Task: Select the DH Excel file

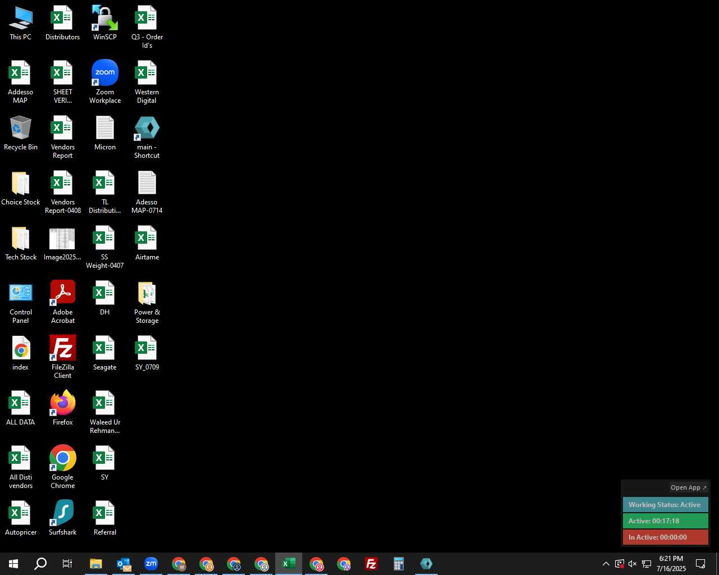Action: click(105, 299)
